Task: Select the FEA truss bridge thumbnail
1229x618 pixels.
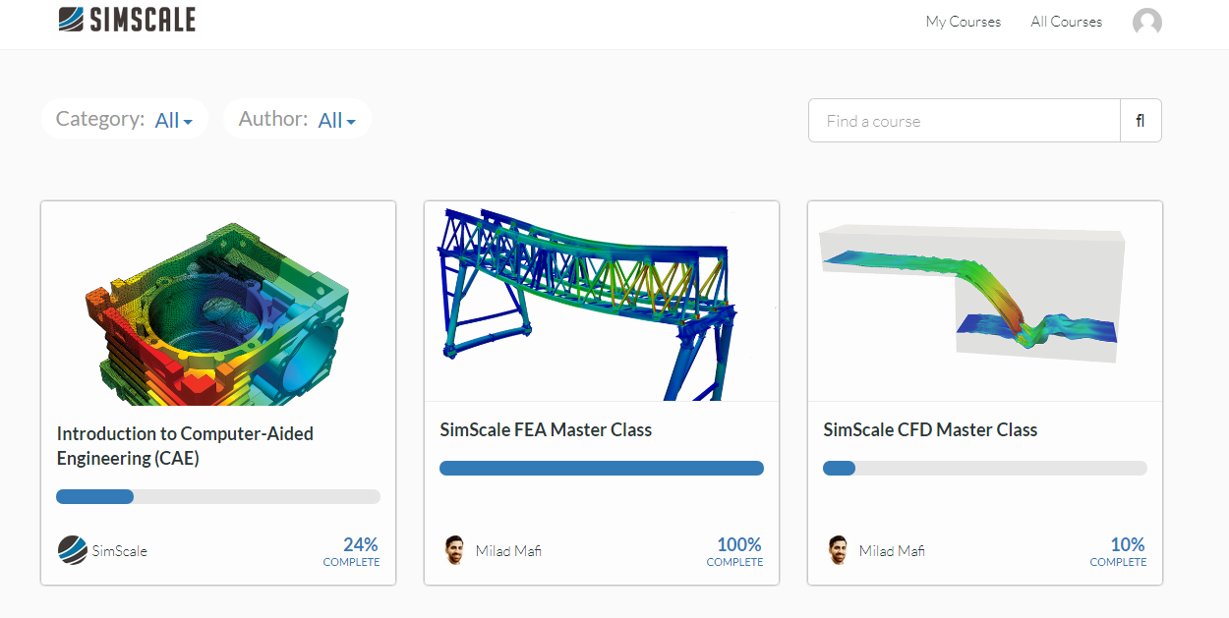Action: (x=601, y=302)
